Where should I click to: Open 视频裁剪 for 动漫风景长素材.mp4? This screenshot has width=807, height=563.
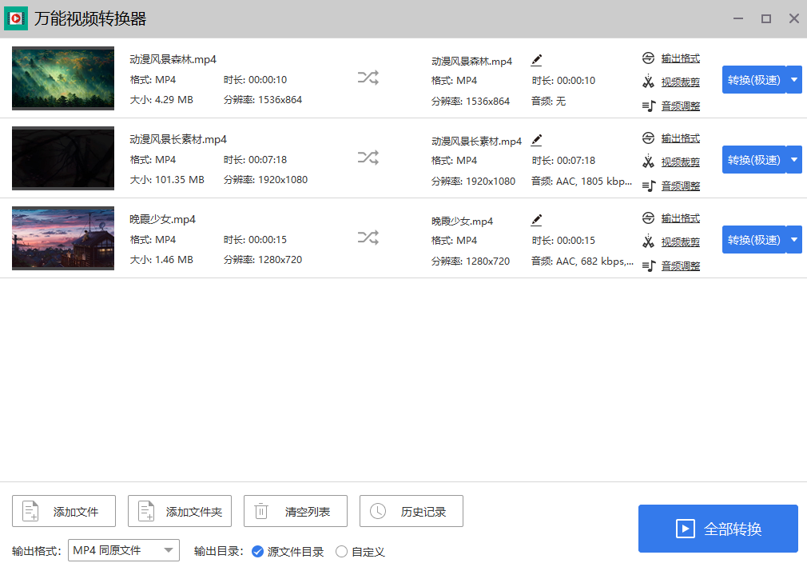click(x=680, y=162)
